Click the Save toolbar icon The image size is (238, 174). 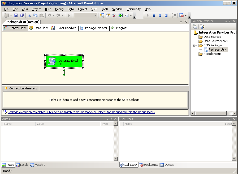(x=15, y=15)
